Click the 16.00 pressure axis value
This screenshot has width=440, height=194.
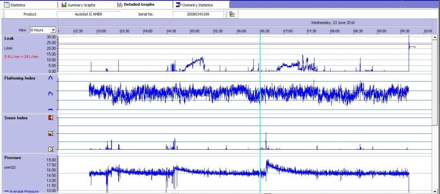point(52,170)
